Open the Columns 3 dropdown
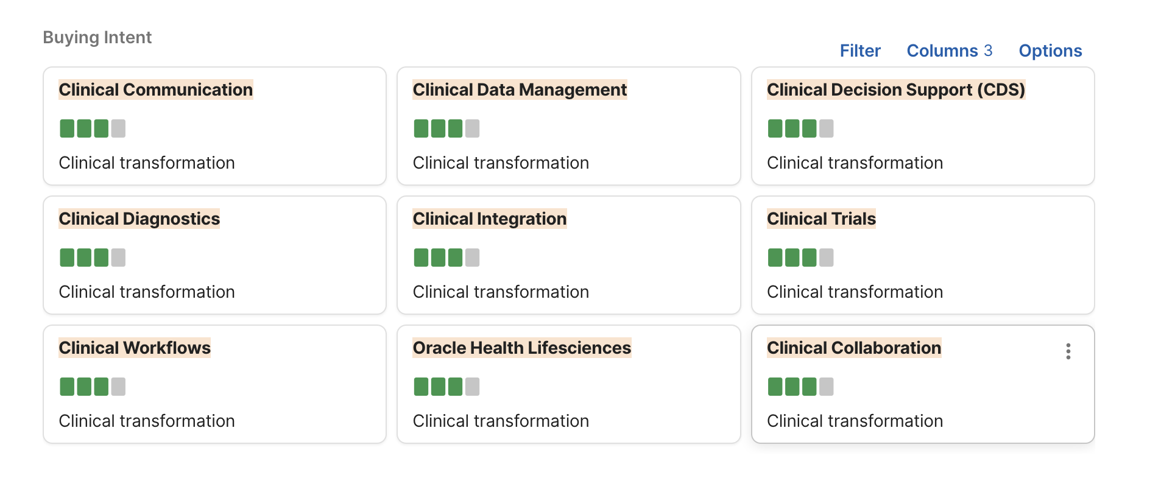The width and height of the screenshot is (1161, 481). [949, 51]
